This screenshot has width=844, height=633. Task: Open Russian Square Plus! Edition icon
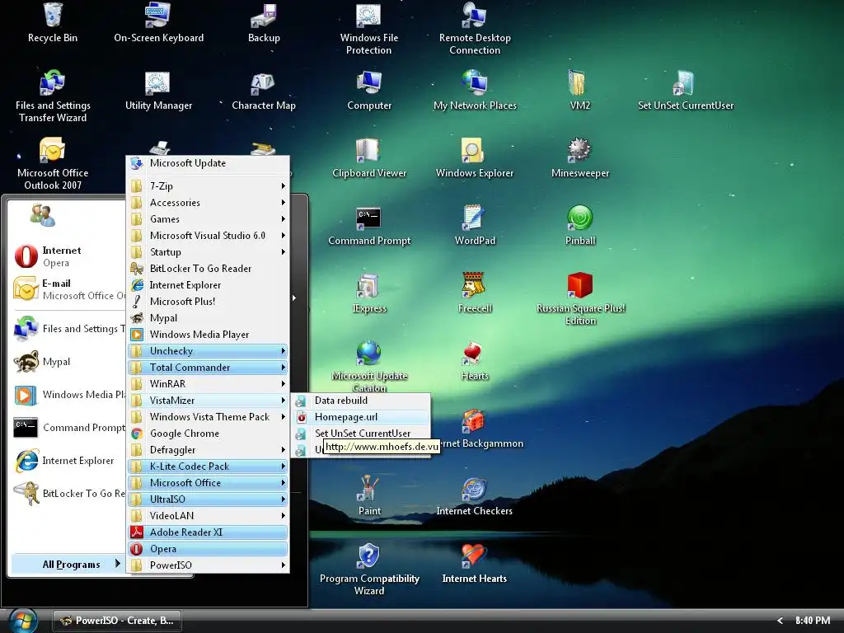click(580, 298)
